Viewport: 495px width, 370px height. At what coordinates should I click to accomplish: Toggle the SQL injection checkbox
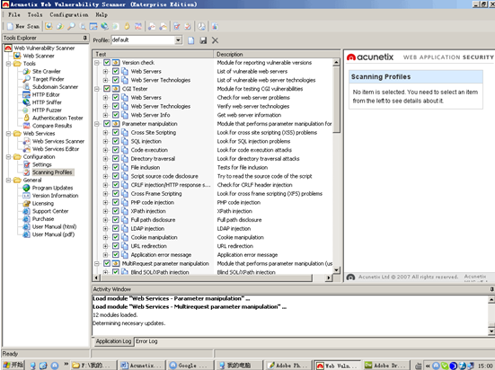(x=116, y=141)
